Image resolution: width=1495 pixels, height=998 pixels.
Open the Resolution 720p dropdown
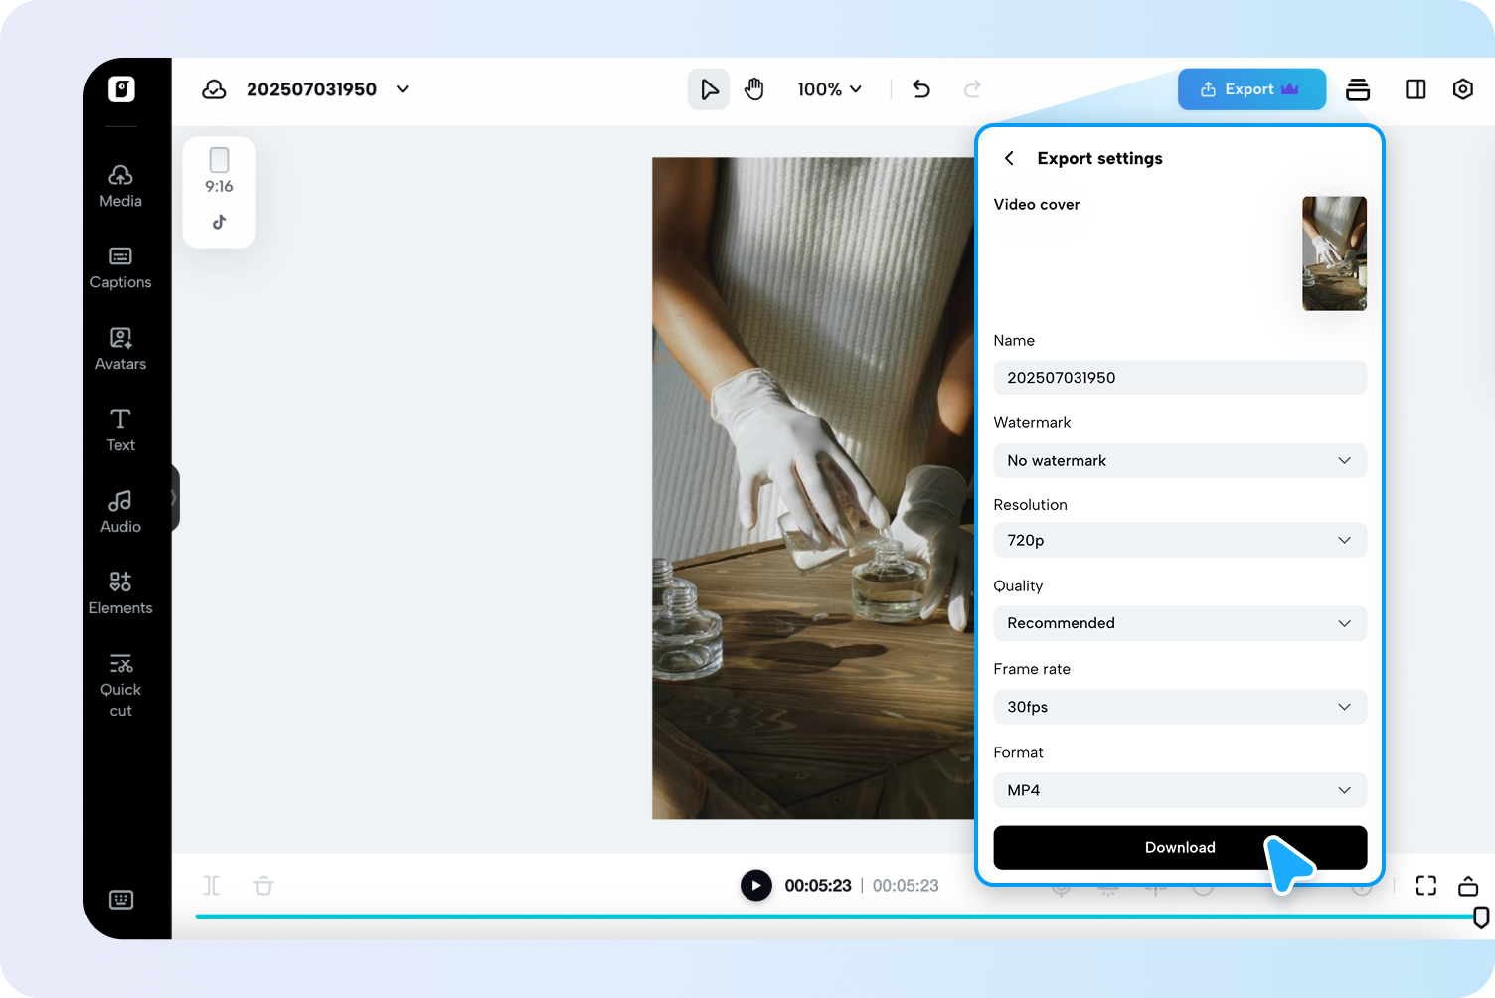click(1180, 540)
